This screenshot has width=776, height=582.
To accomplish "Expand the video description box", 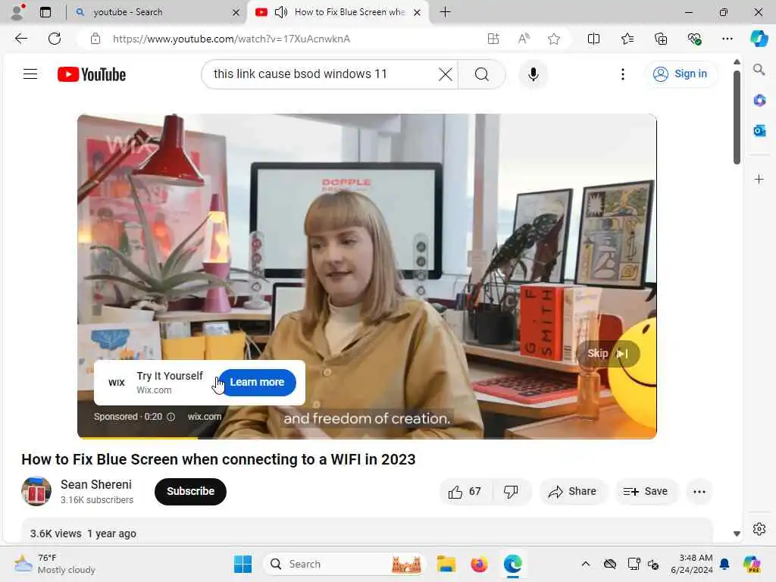I will click(367, 532).
